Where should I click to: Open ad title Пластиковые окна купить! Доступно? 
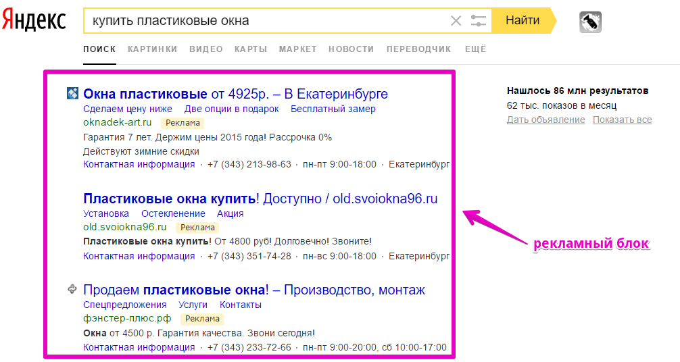point(260,199)
